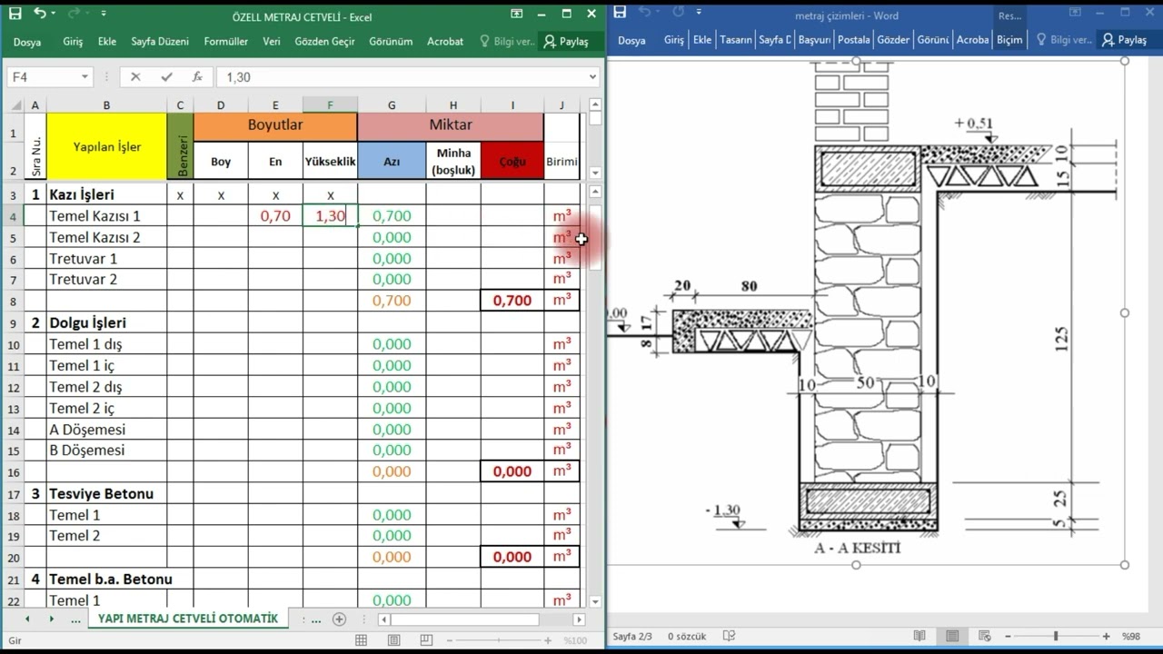This screenshot has width=1163, height=654.
Task: Open Excel ribbon display options icon
Action: (x=517, y=14)
